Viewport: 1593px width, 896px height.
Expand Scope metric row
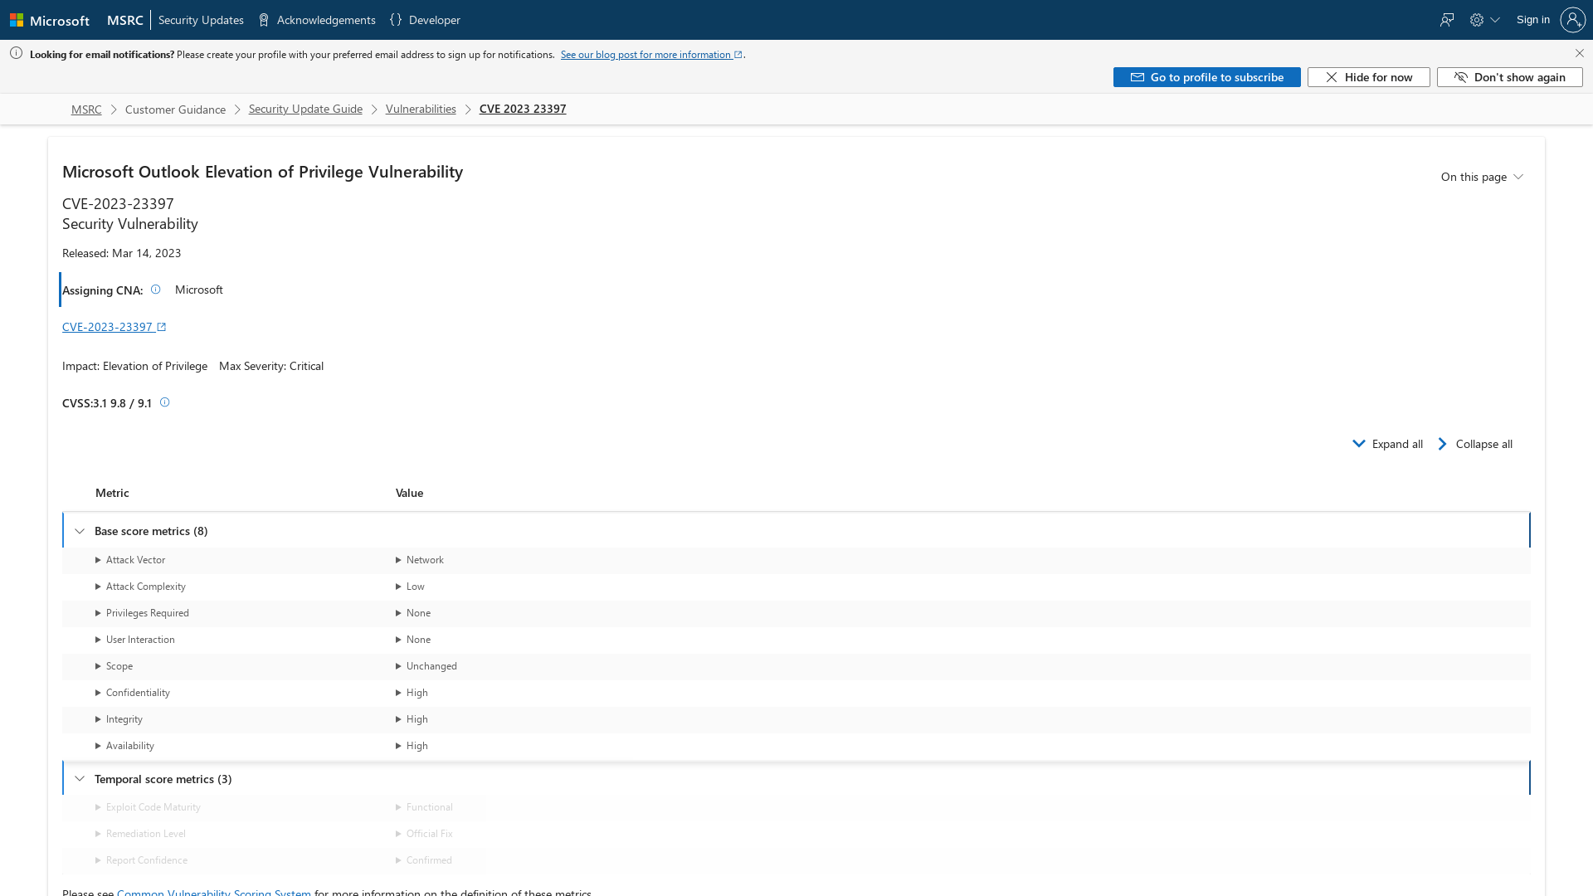[114, 666]
